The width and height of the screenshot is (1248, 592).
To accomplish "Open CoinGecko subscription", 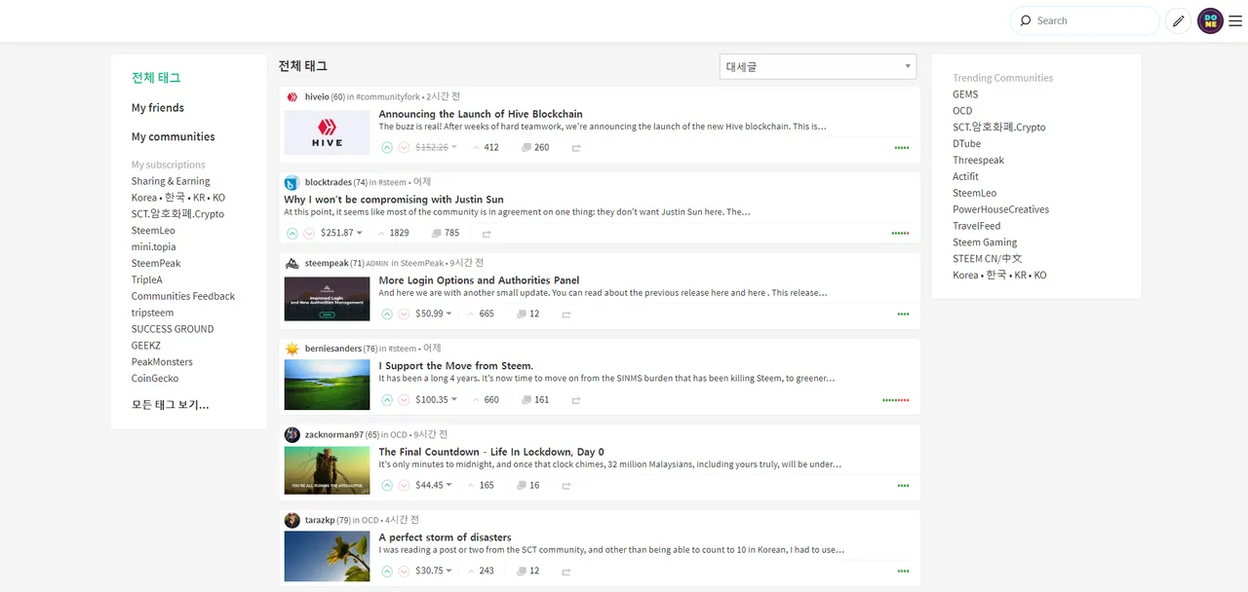I will (x=155, y=378).
